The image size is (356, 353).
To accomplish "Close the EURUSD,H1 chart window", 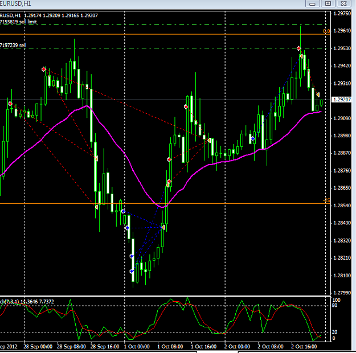I will tap(343, 3).
